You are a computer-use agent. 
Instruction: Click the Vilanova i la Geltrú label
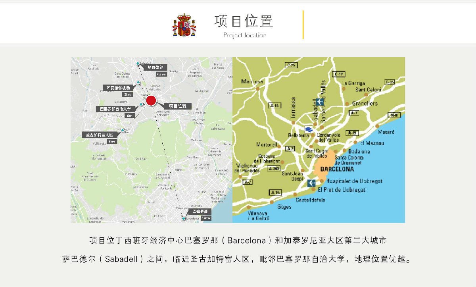259,216
